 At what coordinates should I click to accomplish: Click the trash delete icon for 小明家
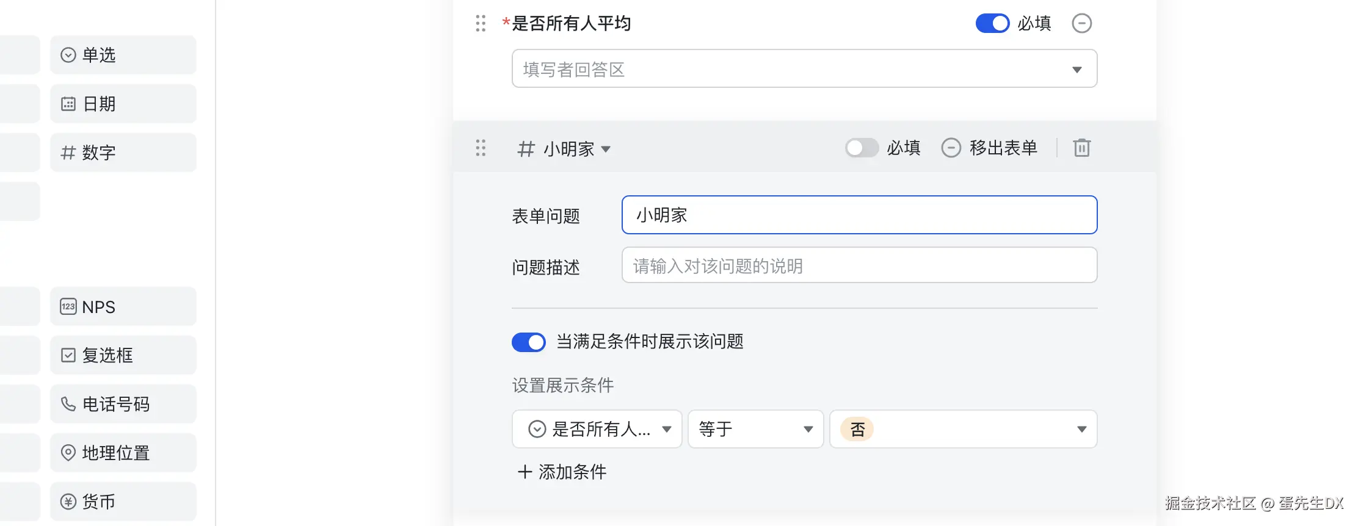[x=1081, y=148]
